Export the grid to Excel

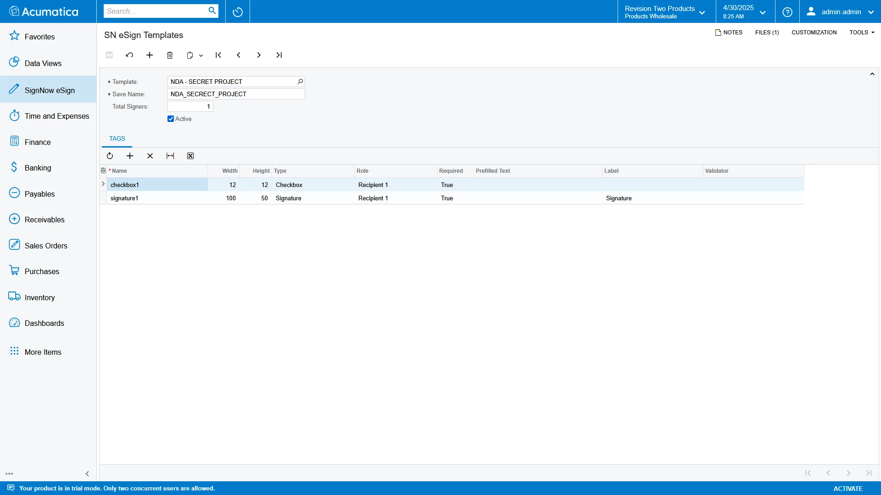point(190,156)
